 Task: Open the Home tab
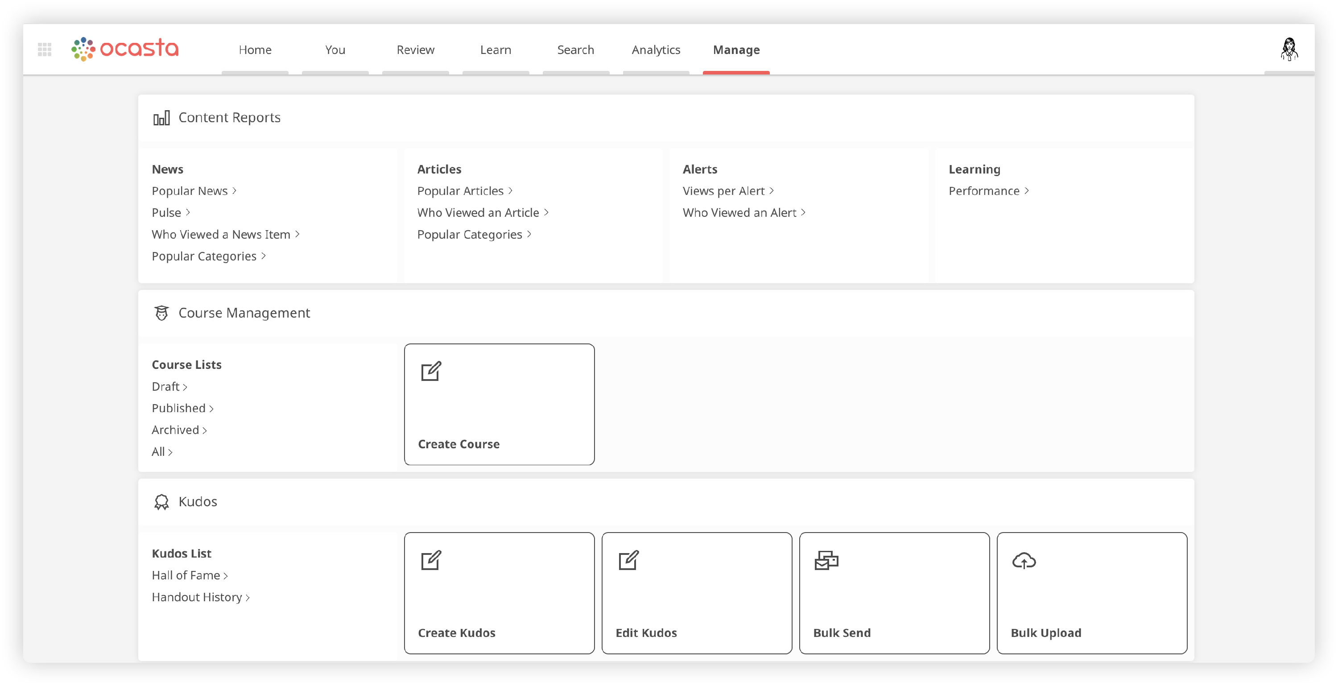tap(255, 50)
